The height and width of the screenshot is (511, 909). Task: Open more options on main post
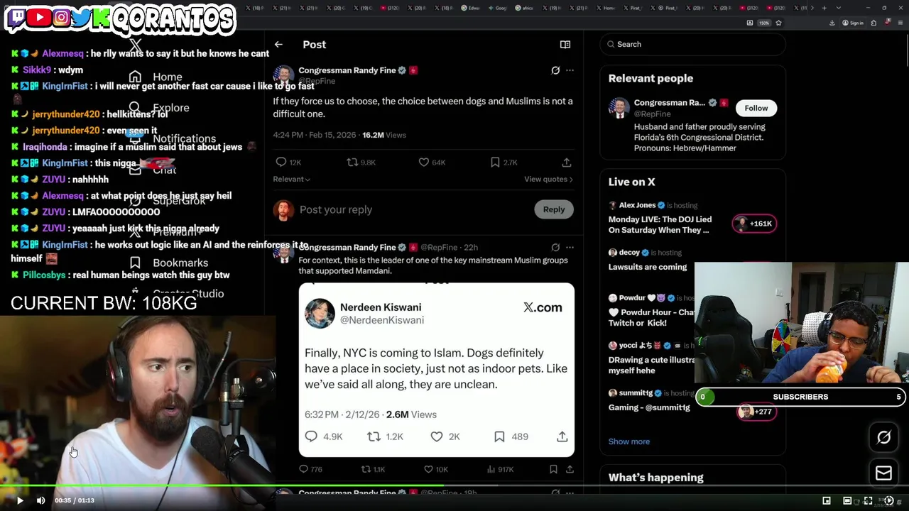(570, 70)
